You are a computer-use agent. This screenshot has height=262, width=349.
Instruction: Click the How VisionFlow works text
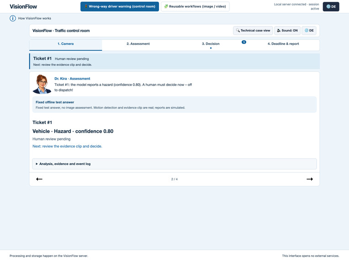(35, 18)
